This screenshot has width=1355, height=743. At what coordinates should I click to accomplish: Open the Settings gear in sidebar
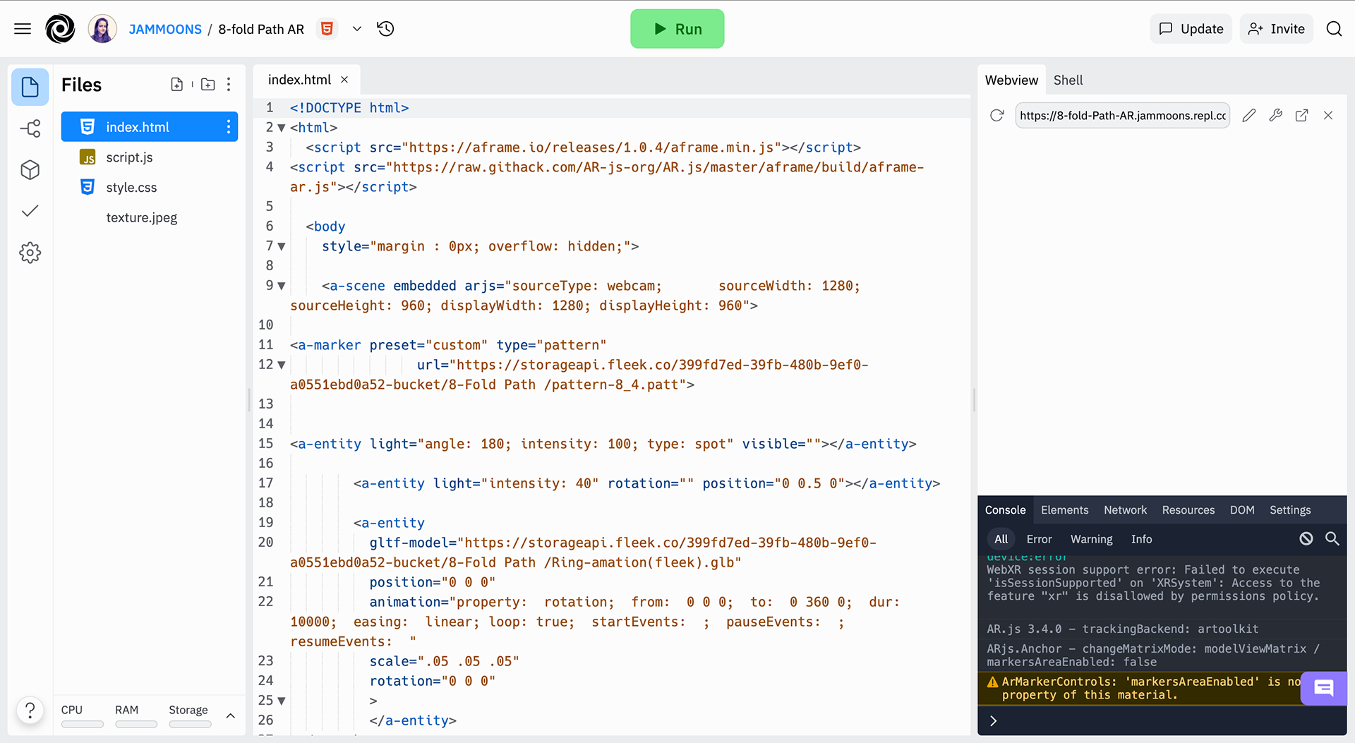[30, 253]
